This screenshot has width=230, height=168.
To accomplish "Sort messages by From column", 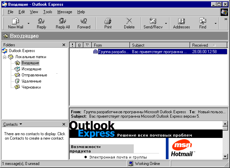I will pyautogui.click(x=111, y=45).
